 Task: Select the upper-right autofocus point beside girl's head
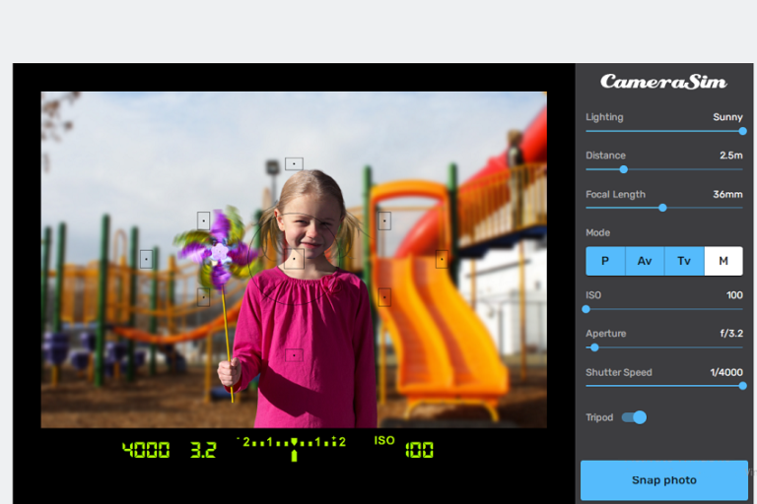384,220
